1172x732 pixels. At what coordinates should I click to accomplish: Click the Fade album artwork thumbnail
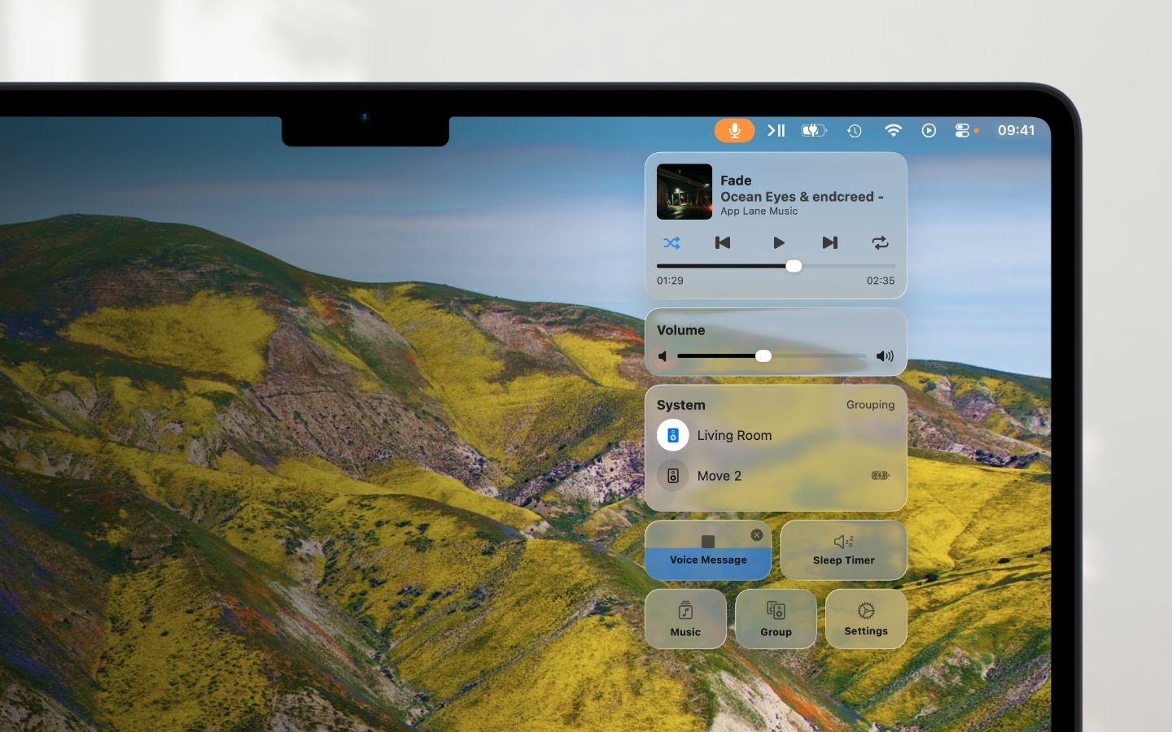(x=684, y=192)
